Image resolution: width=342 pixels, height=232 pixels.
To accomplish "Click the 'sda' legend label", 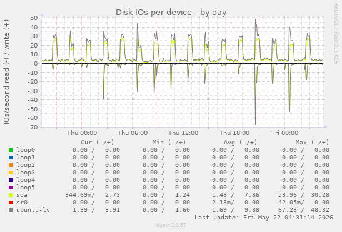I will pyautogui.click(x=22, y=195).
